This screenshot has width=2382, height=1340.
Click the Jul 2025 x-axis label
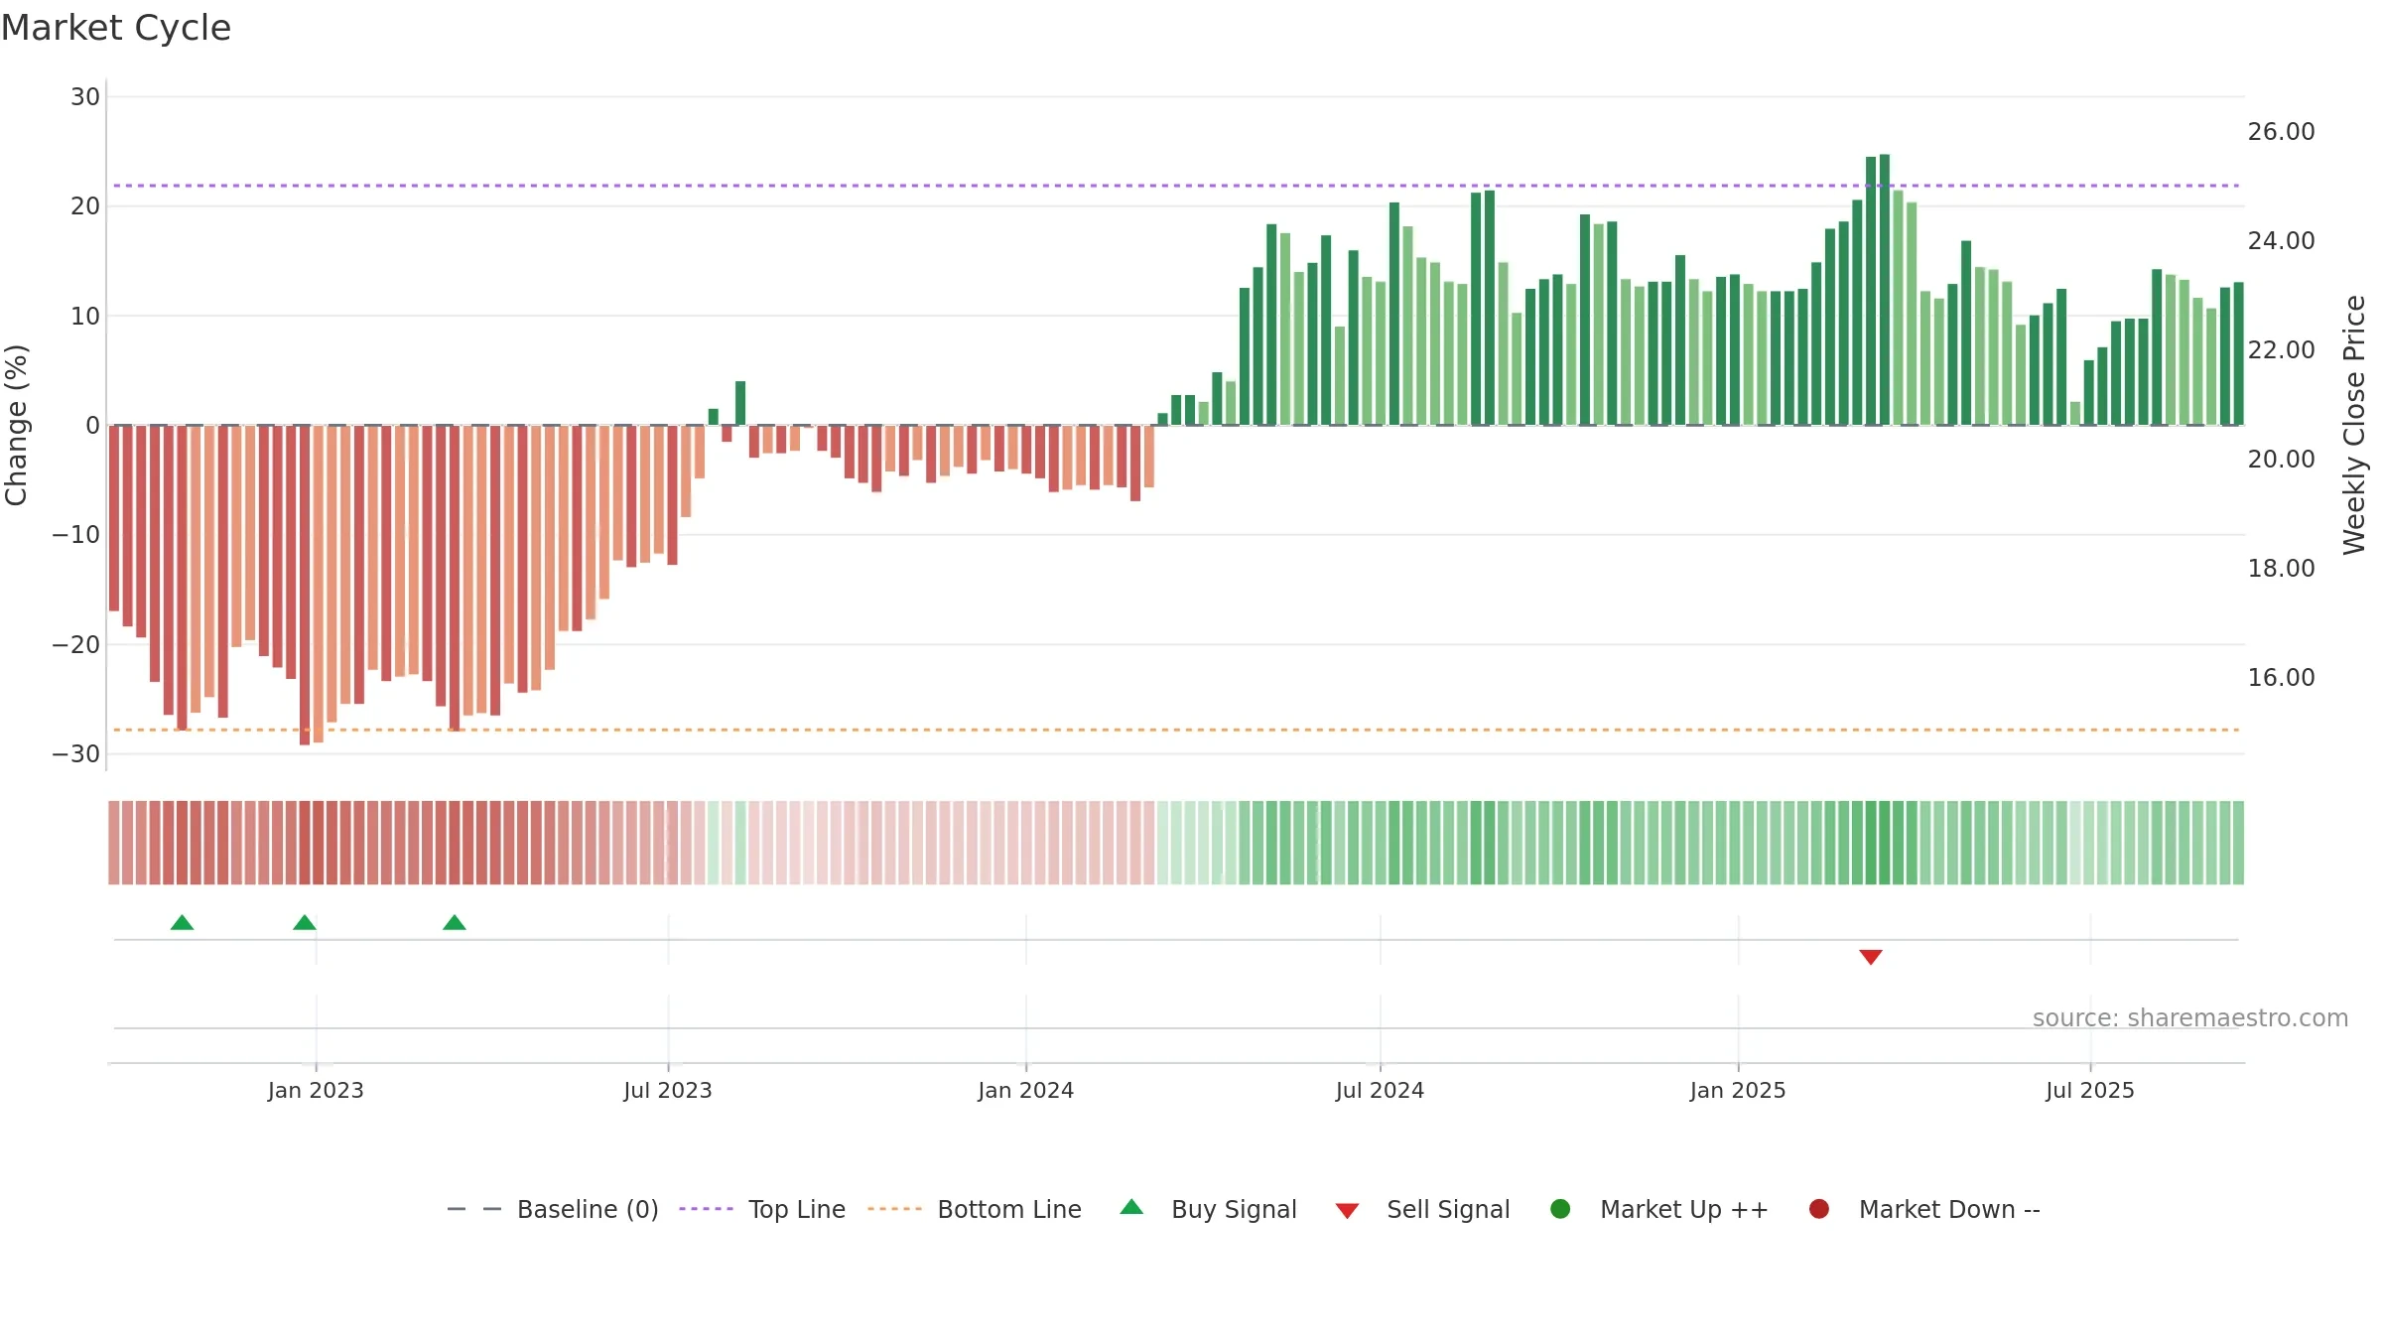coord(2090,1090)
